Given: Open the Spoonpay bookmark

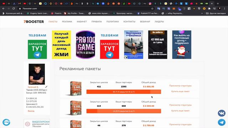Looking at the screenshot, I should pyautogui.click(x=123, y=13).
